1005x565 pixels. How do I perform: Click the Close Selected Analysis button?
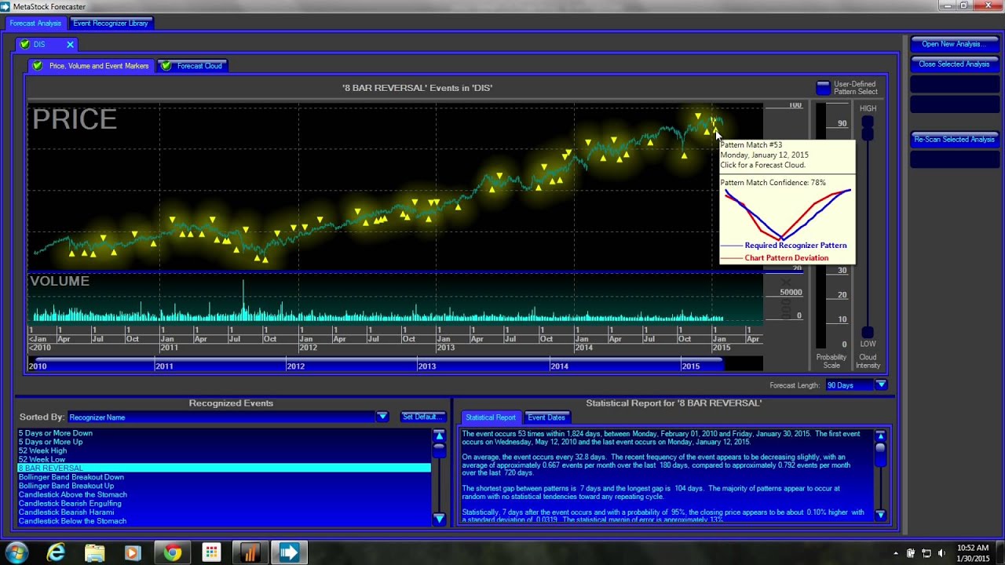tap(953, 64)
